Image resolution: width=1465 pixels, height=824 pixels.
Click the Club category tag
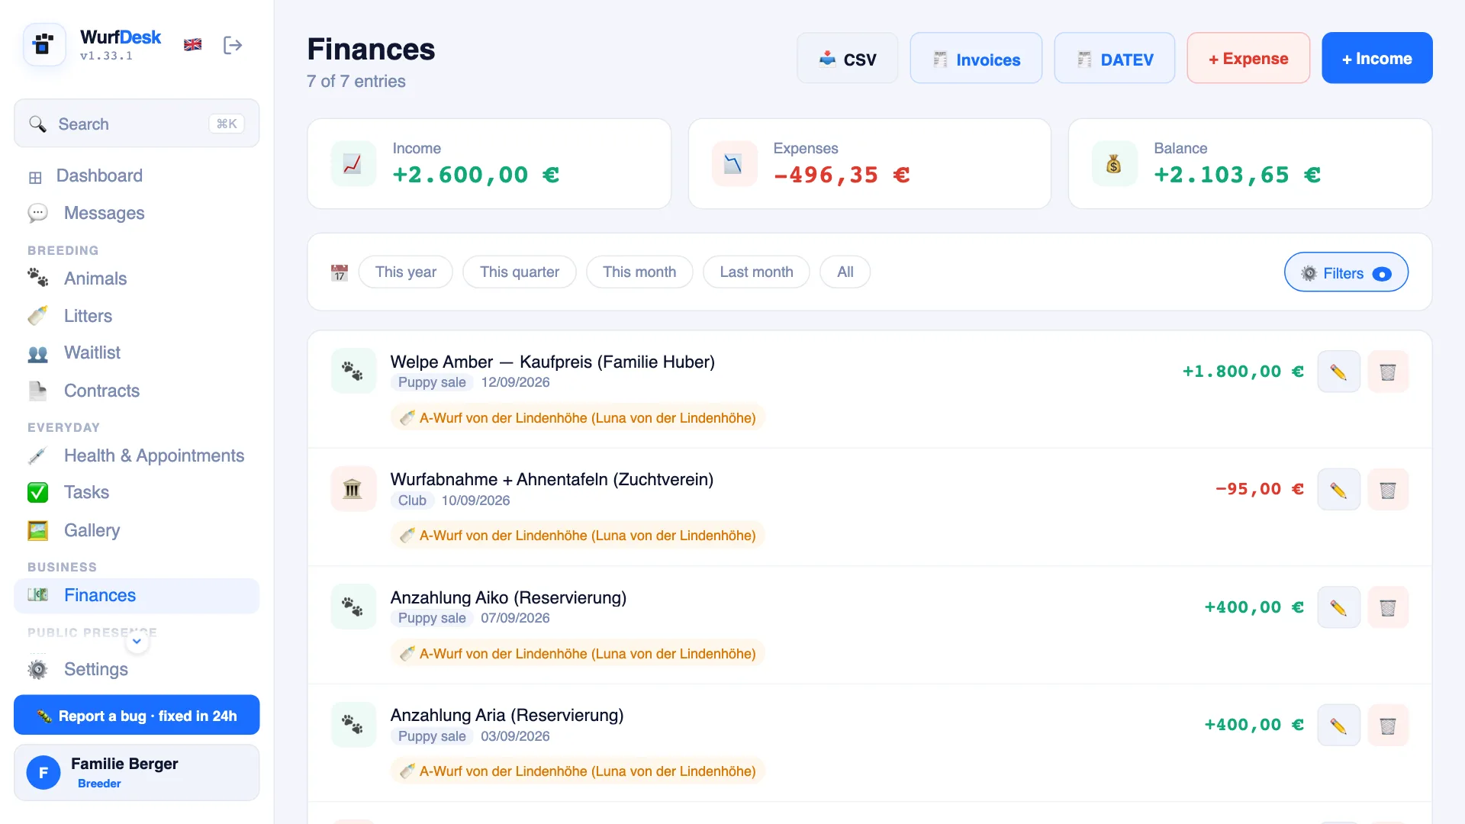[412, 501]
